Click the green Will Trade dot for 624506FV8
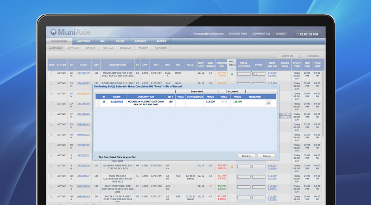Screen dimensions: 371x205 point(232,74)
